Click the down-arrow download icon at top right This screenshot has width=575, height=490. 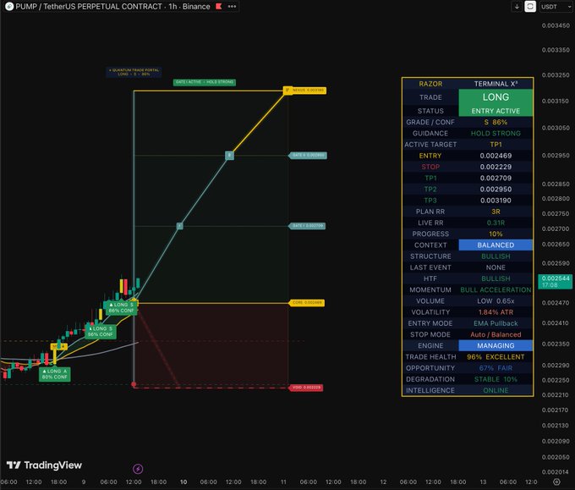click(517, 7)
